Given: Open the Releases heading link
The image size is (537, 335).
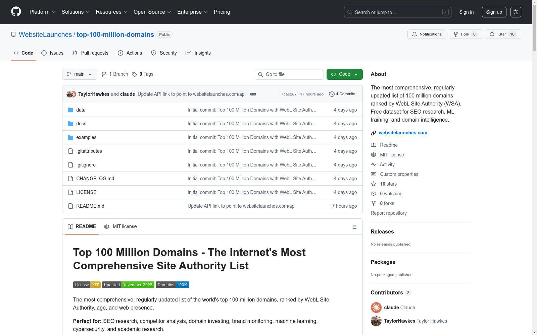Looking at the screenshot, I should [x=382, y=232].
